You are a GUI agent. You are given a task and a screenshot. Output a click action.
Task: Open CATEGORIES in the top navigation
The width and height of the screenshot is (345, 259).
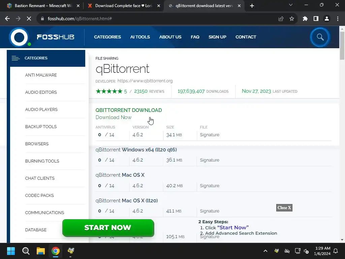point(107,37)
